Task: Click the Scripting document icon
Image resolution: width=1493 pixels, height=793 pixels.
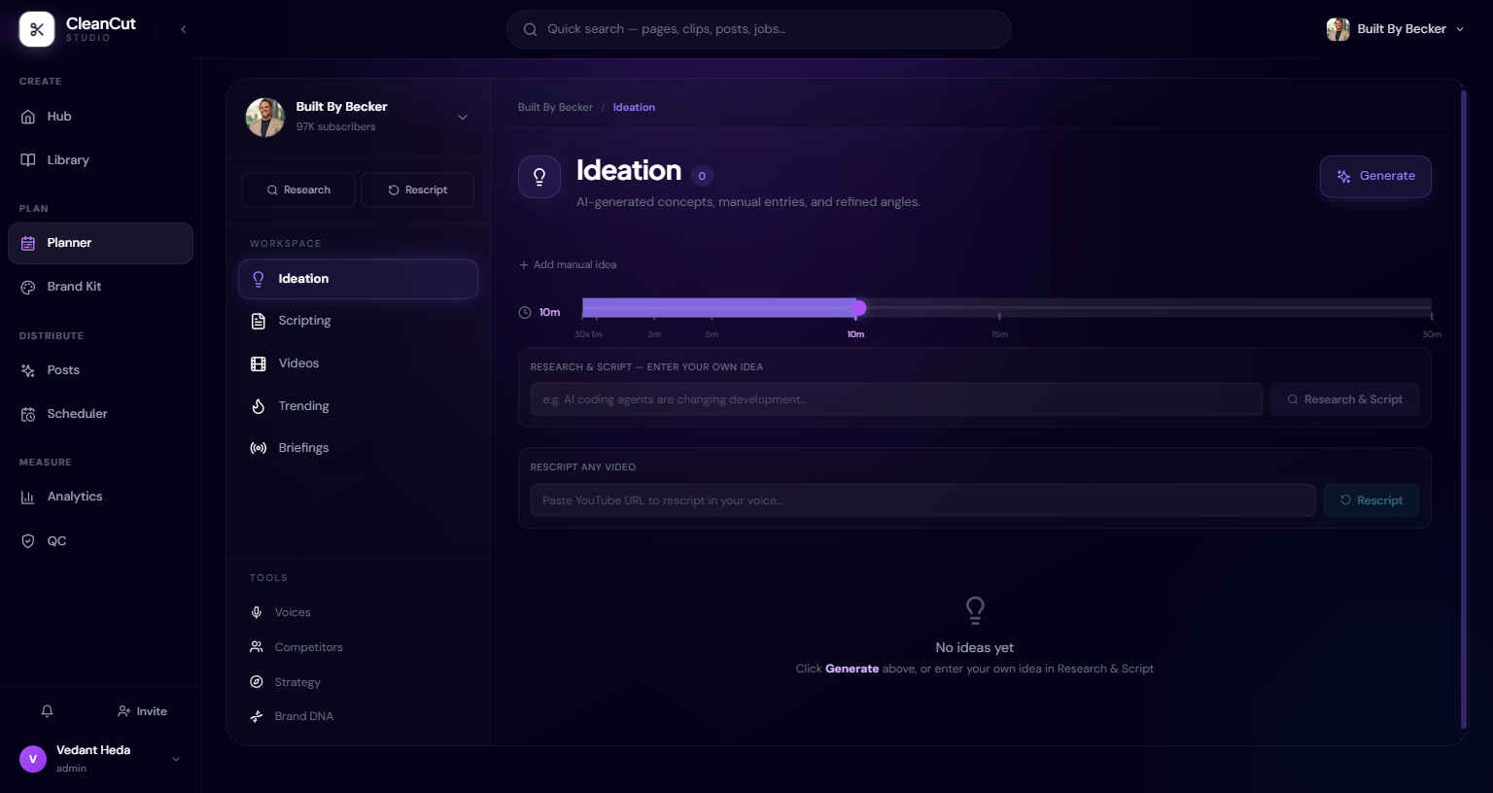Action: (259, 321)
